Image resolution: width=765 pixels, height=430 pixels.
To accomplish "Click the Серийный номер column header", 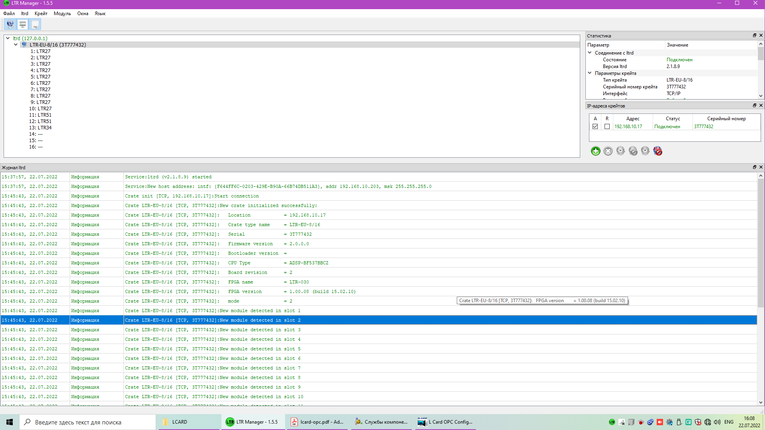I will (726, 119).
